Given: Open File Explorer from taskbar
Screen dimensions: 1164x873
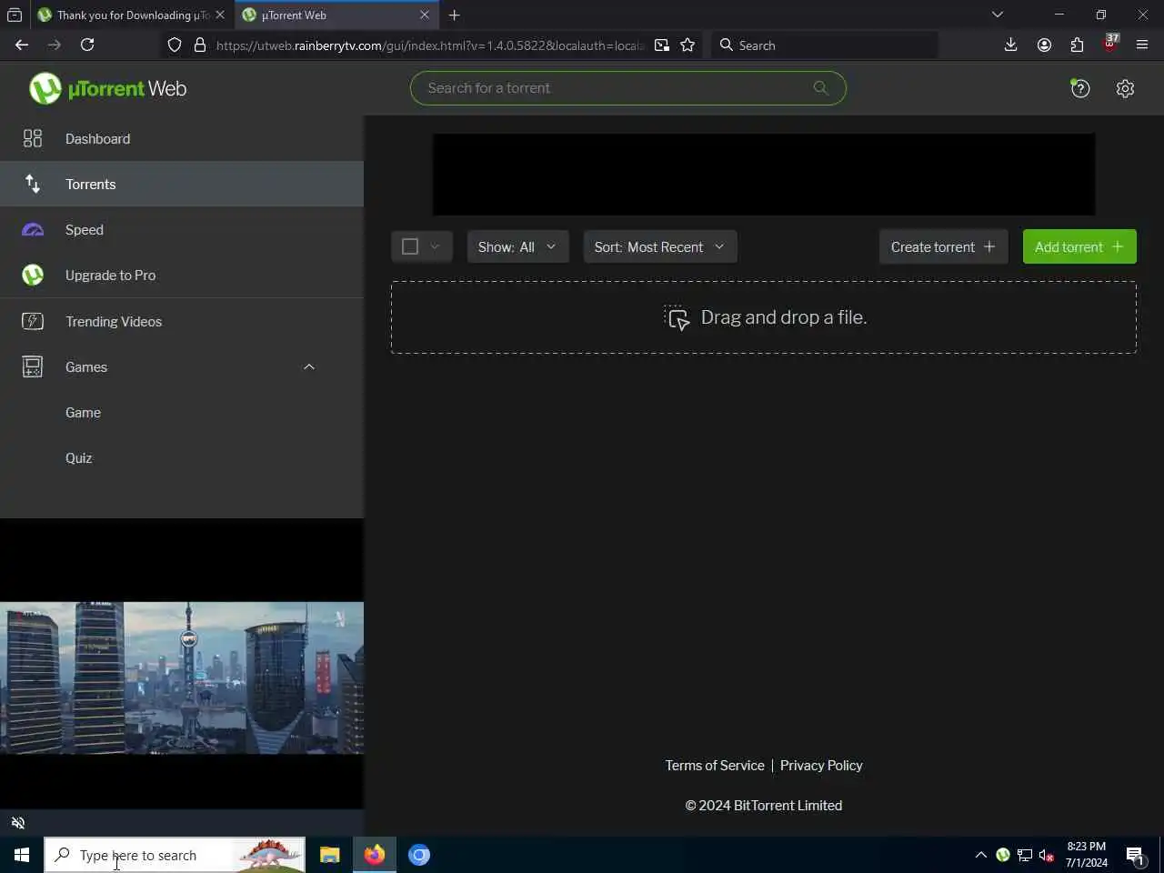Looking at the screenshot, I should [329, 855].
